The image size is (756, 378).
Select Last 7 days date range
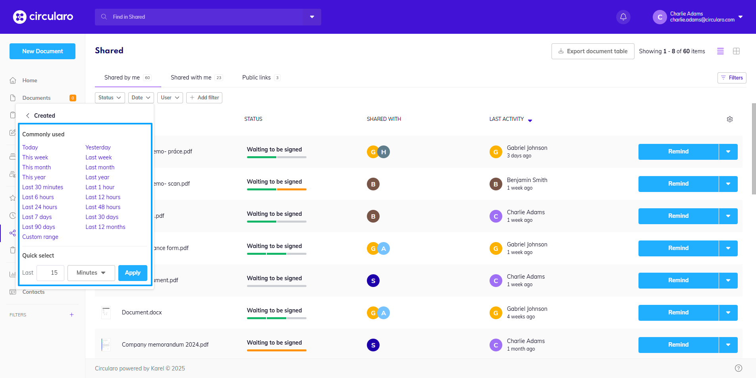pyautogui.click(x=37, y=217)
